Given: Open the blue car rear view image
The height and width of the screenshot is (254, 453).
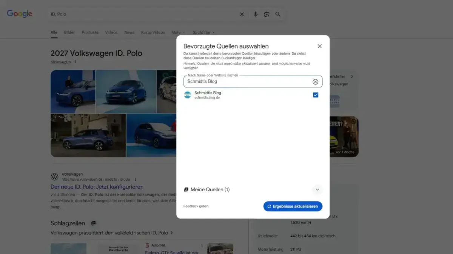Looking at the screenshot, I should [151, 135].
